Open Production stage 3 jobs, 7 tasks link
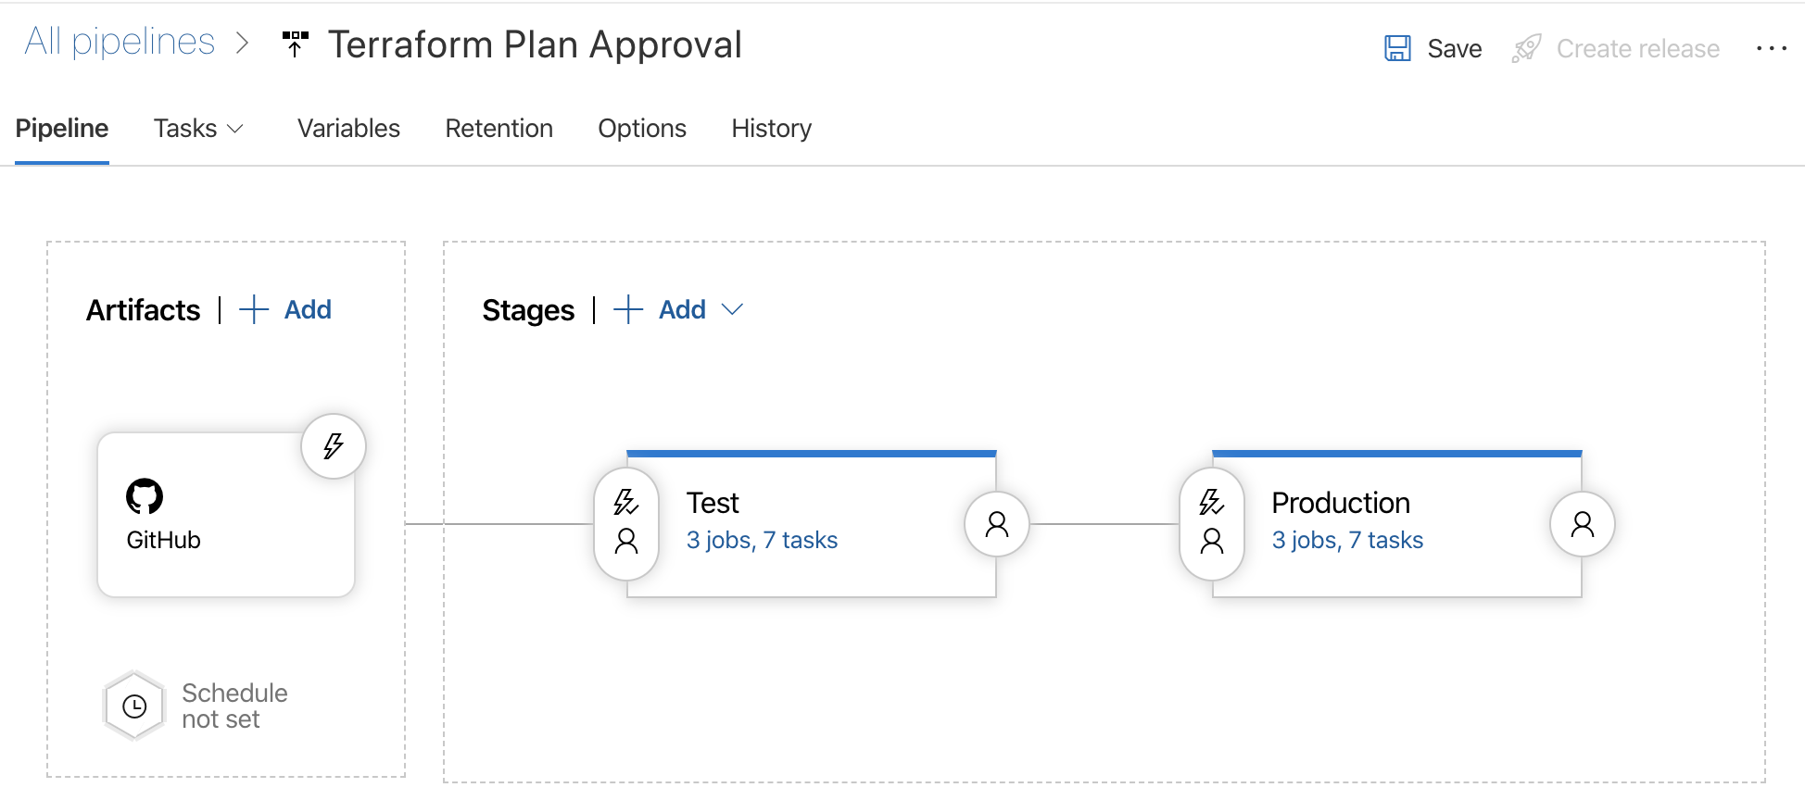The width and height of the screenshot is (1805, 800). coord(1347,540)
